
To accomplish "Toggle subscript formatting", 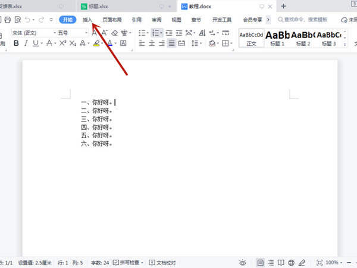I will tap(73, 43).
